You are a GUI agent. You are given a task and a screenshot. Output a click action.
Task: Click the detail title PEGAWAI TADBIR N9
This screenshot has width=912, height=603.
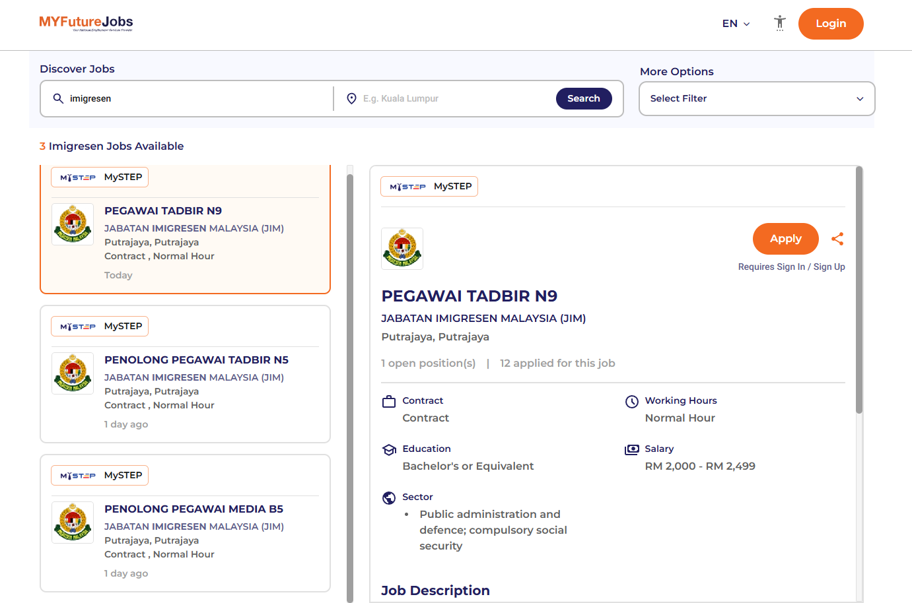point(470,296)
